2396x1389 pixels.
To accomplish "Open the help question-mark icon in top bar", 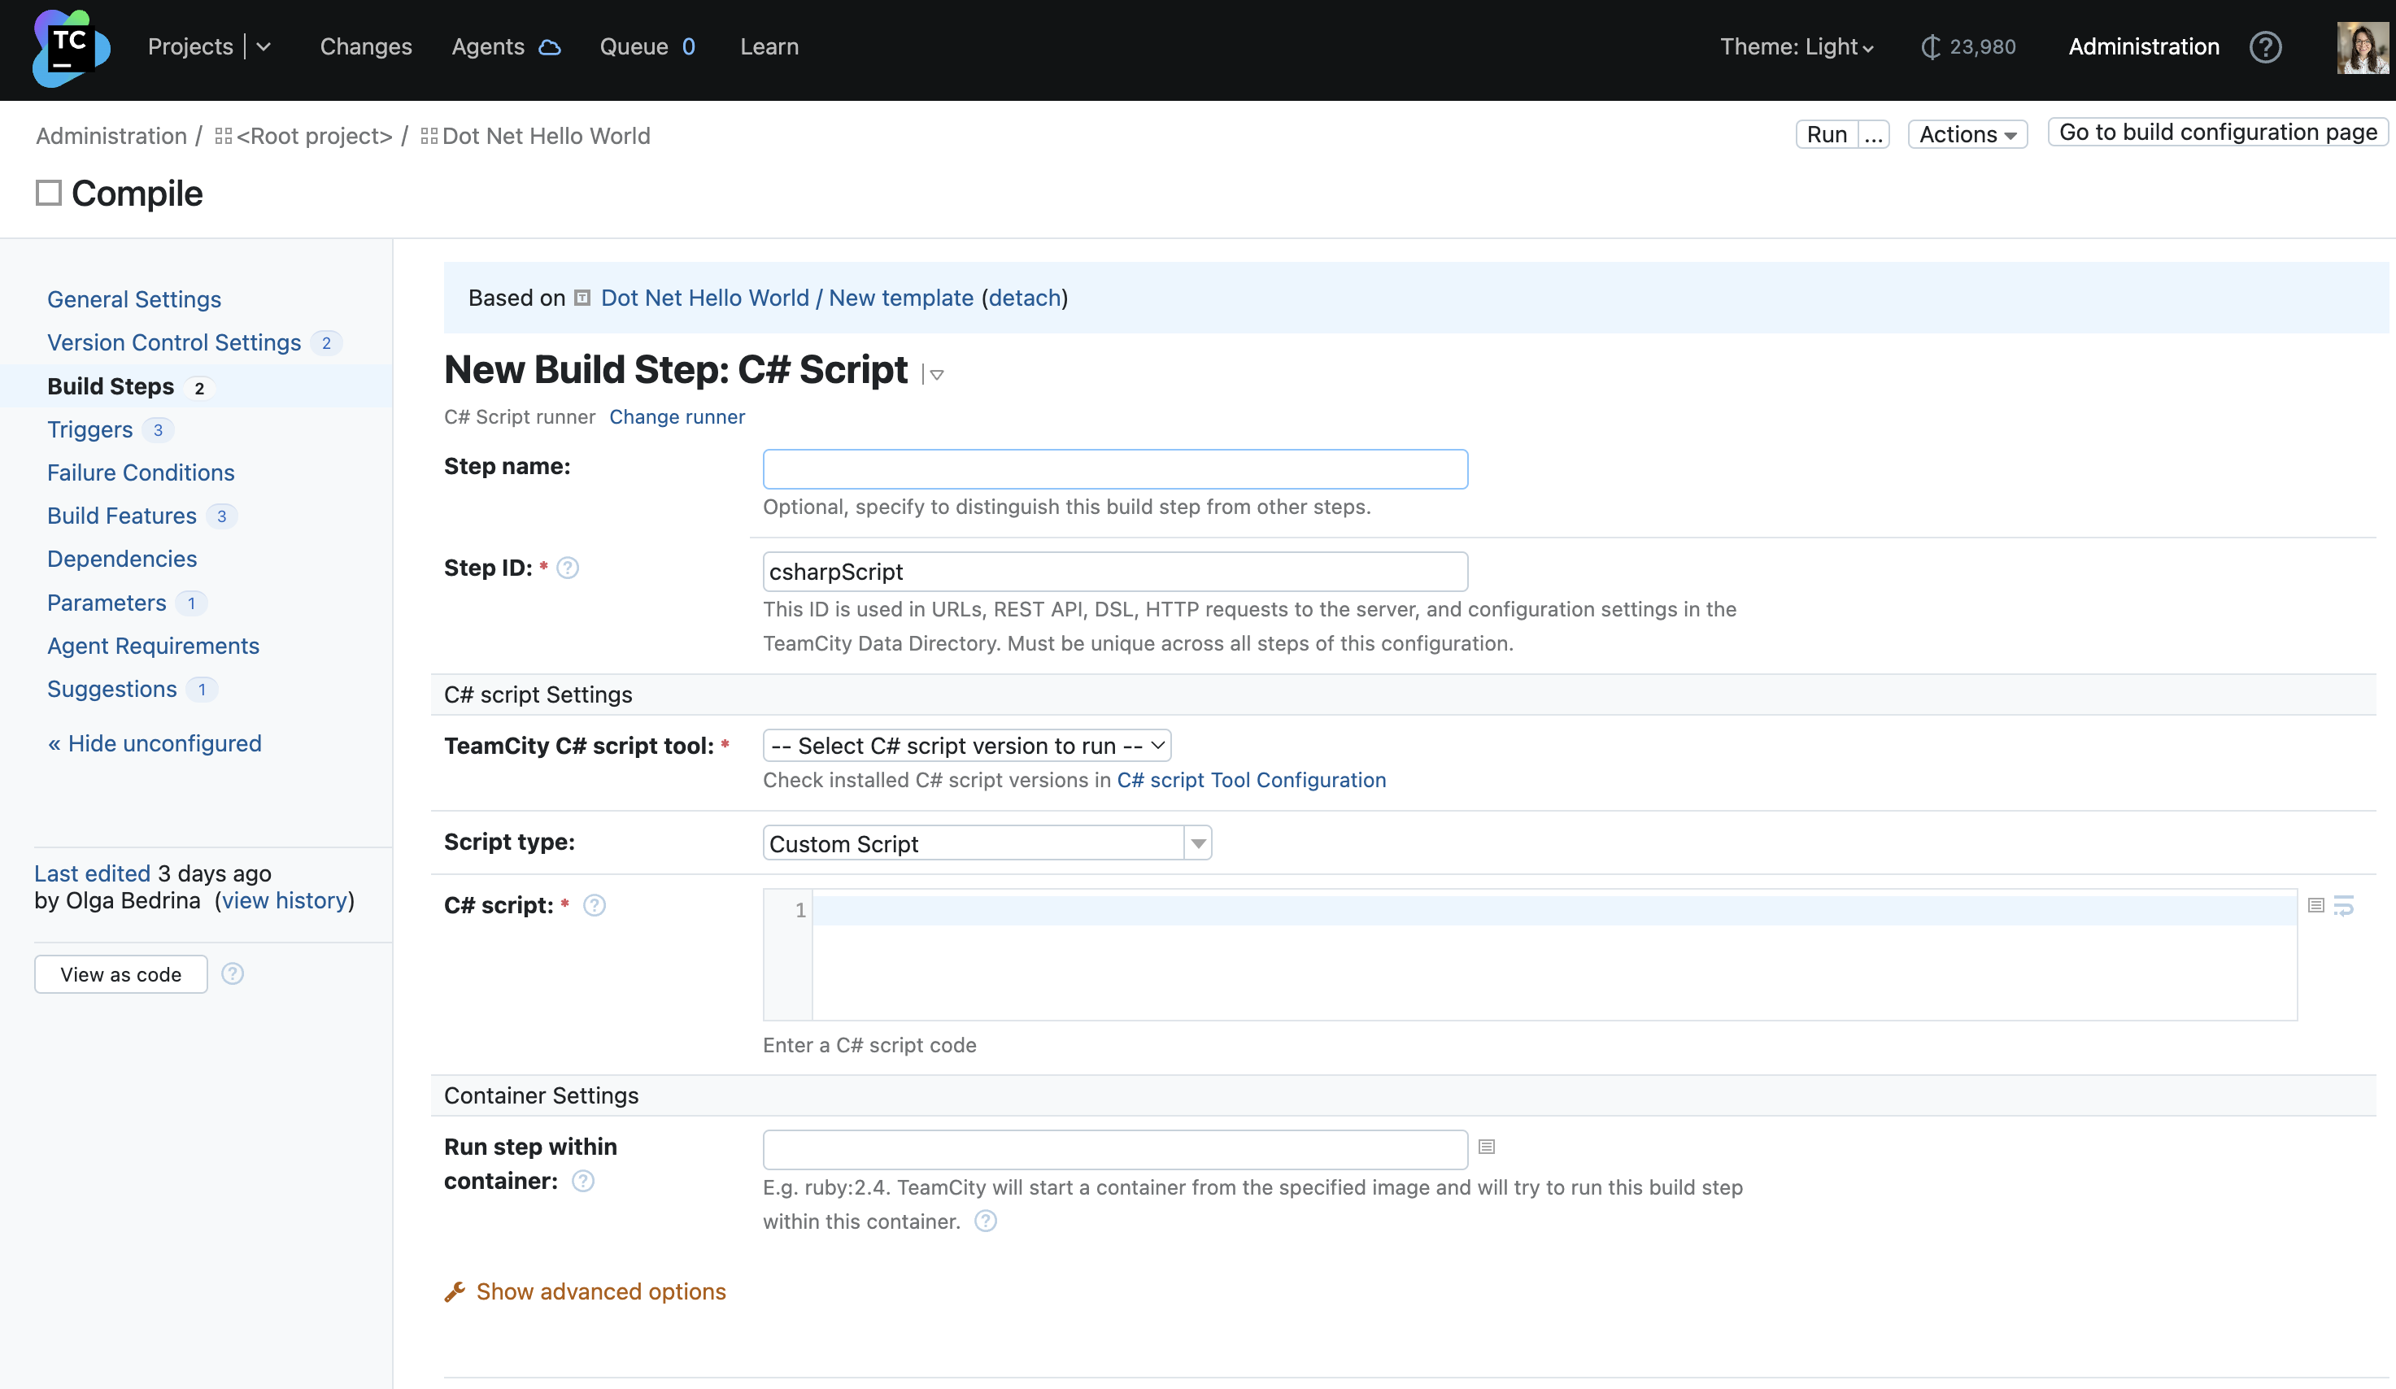I will pyautogui.click(x=2267, y=46).
